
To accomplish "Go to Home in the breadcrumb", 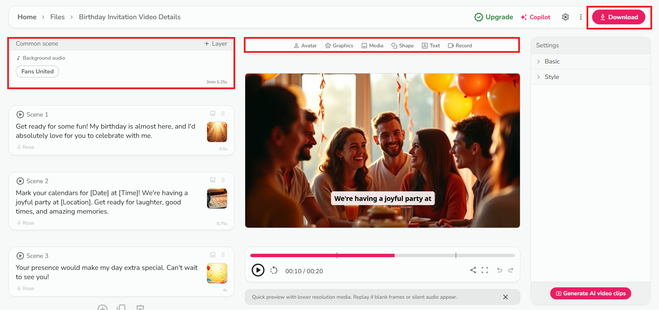I will [27, 17].
